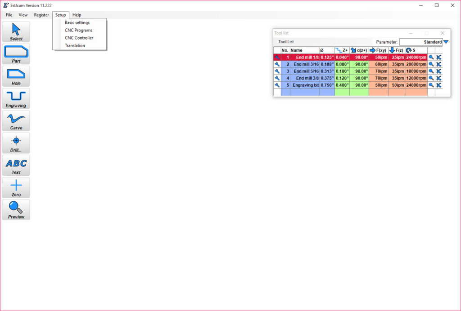Open the Help menu
Screen dimensions: 461x311
point(77,15)
